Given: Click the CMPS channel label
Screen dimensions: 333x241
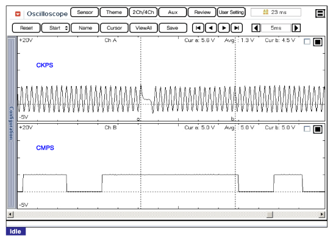Looking at the screenshot, I should 45,148.
